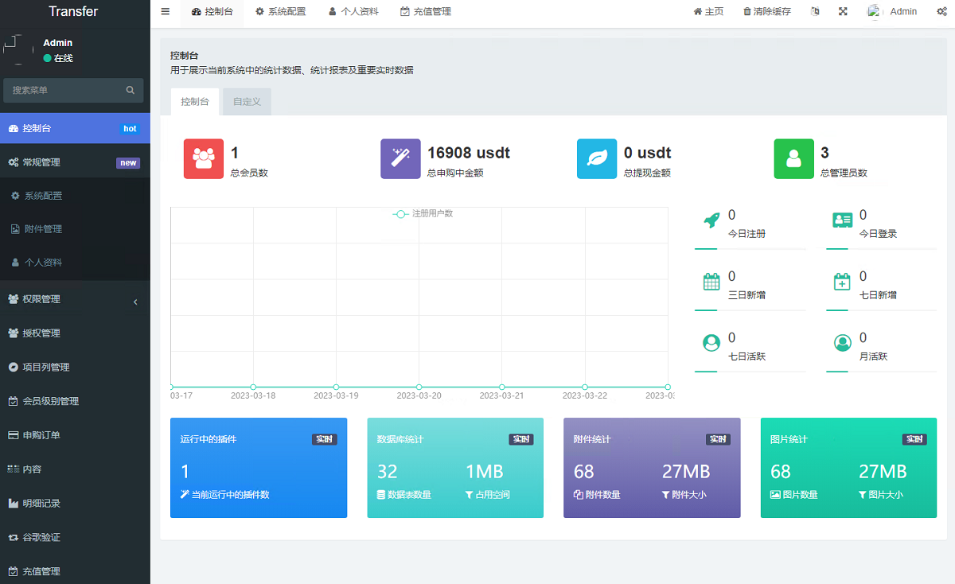Click the blue leaf 总提现金额 icon
The height and width of the screenshot is (584, 955).
(x=597, y=159)
